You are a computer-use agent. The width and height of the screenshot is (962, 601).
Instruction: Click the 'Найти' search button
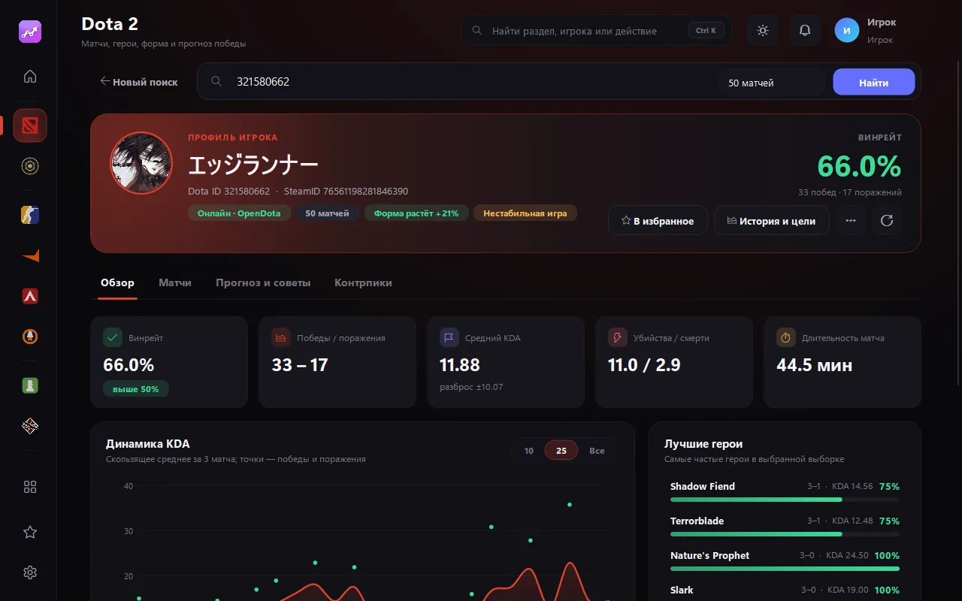[874, 83]
